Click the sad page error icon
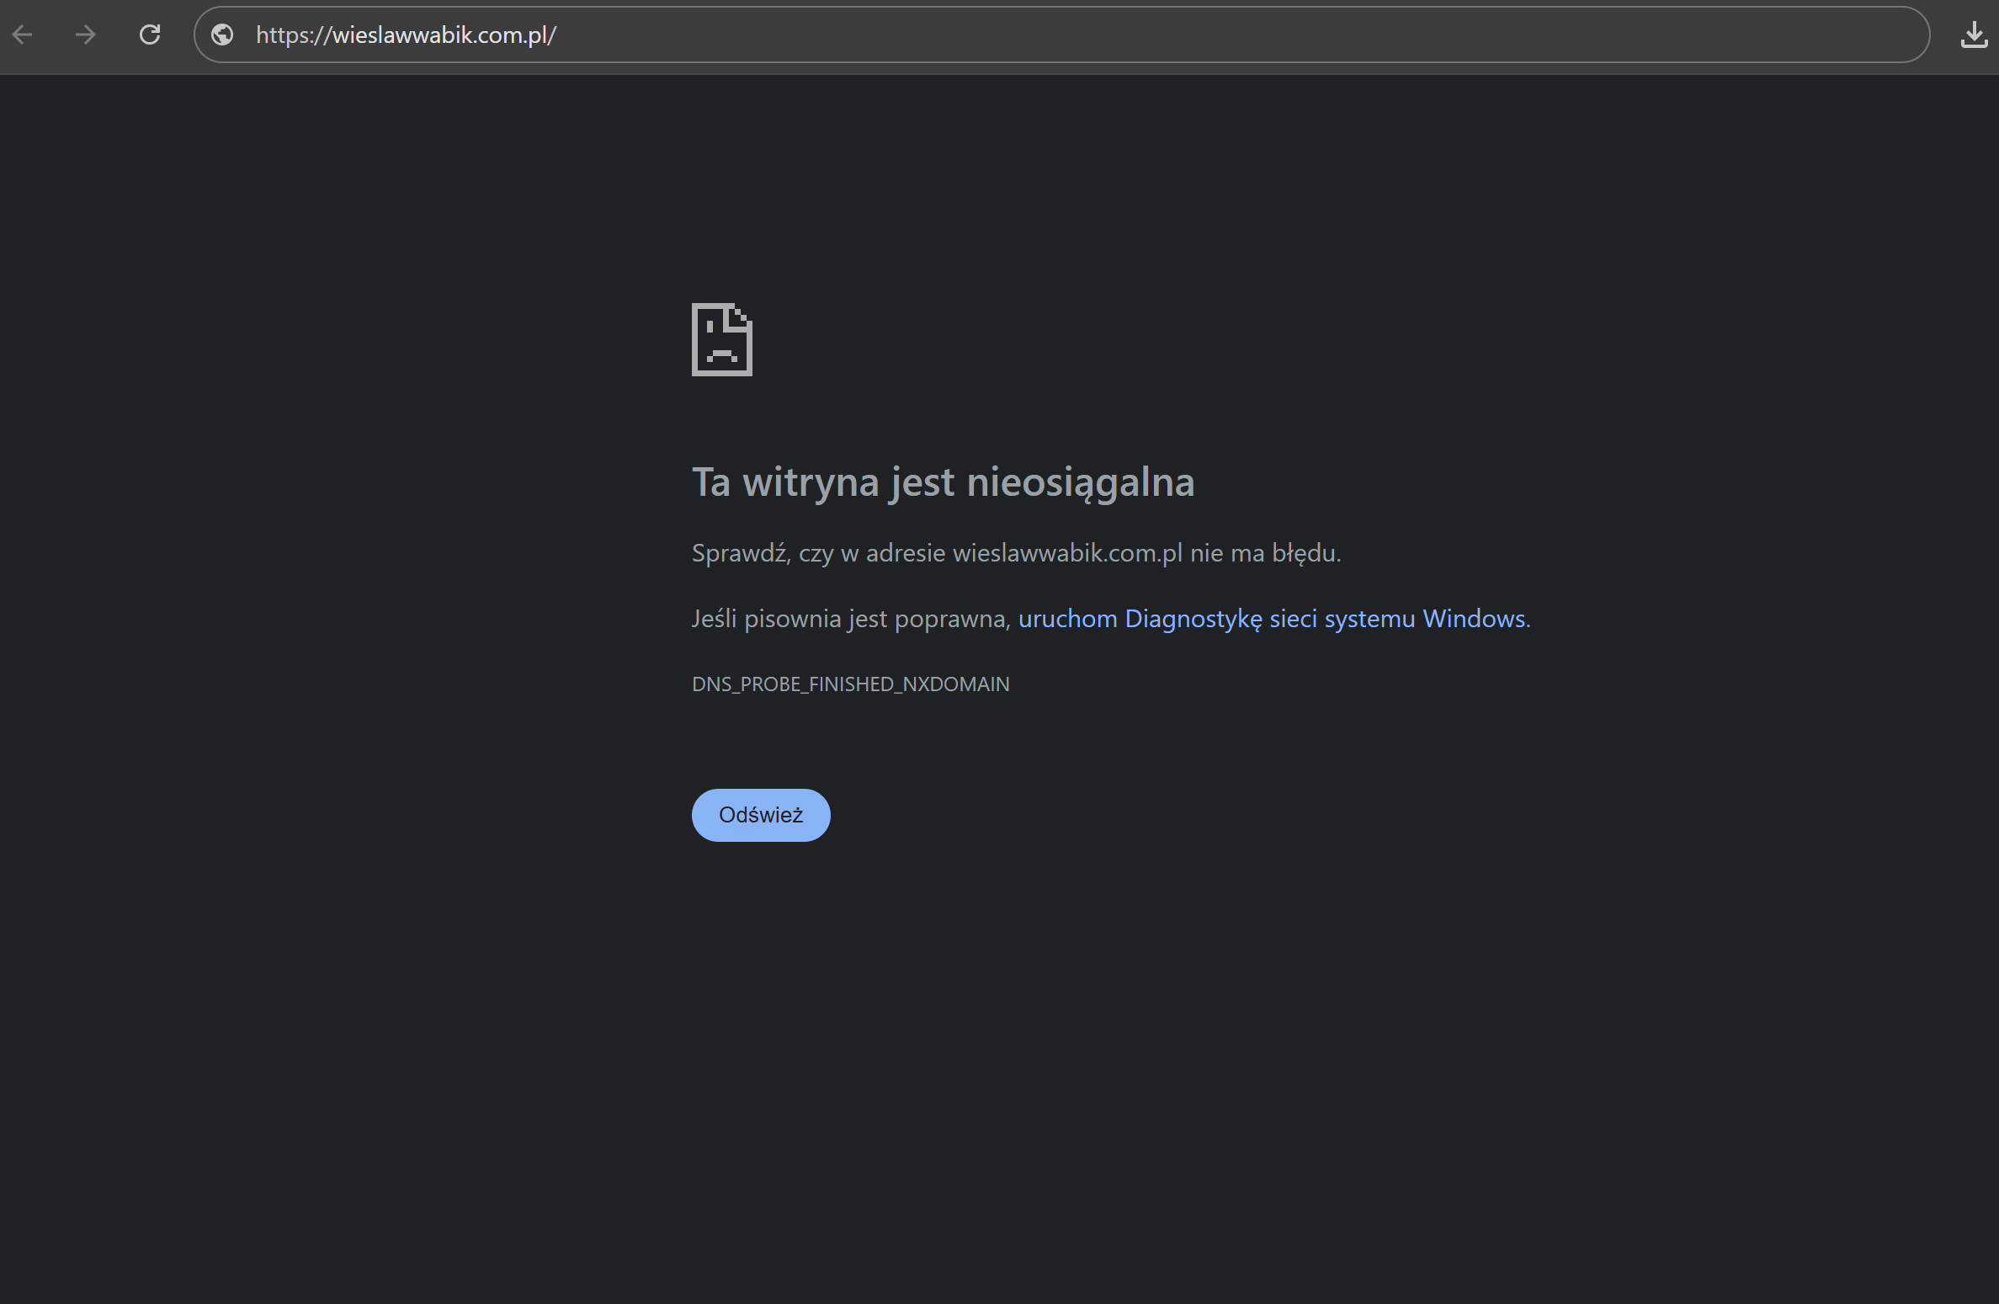Screen dimensions: 1999x1304 click(721, 339)
